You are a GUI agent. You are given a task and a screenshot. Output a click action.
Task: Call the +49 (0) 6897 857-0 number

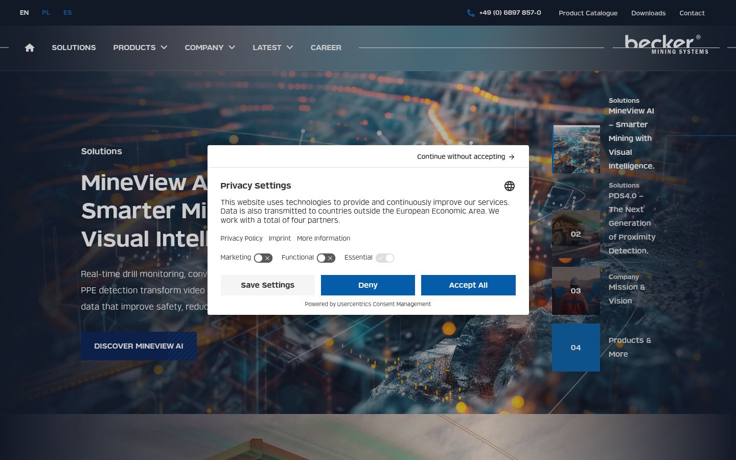[510, 13]
